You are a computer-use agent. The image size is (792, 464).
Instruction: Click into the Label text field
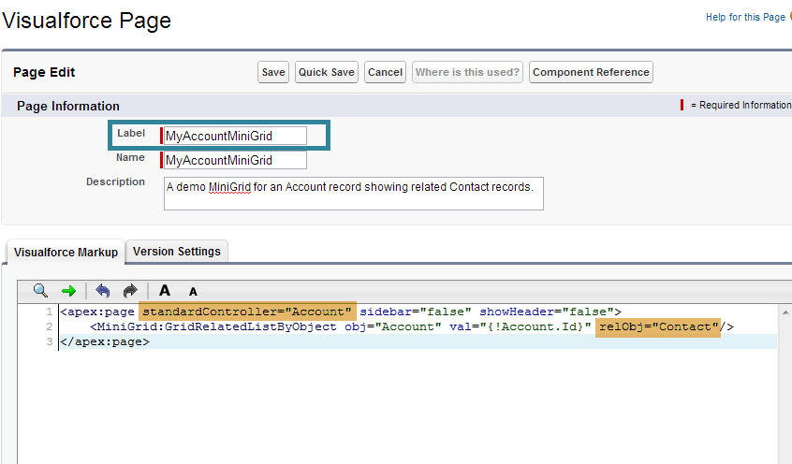(235, 136)
